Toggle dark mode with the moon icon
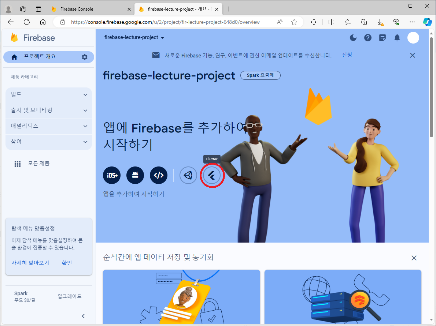The width and height of the screenshot is (436, 326). (353, 38)
